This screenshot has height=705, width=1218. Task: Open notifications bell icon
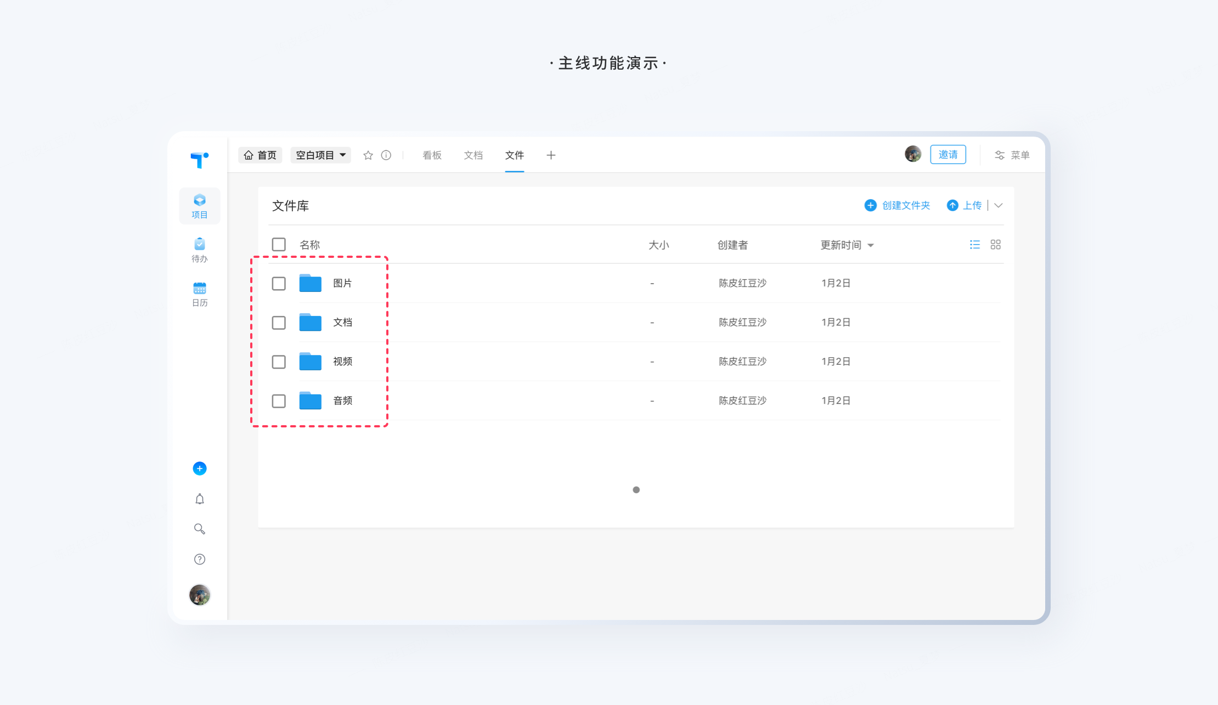tap(200, 499)
